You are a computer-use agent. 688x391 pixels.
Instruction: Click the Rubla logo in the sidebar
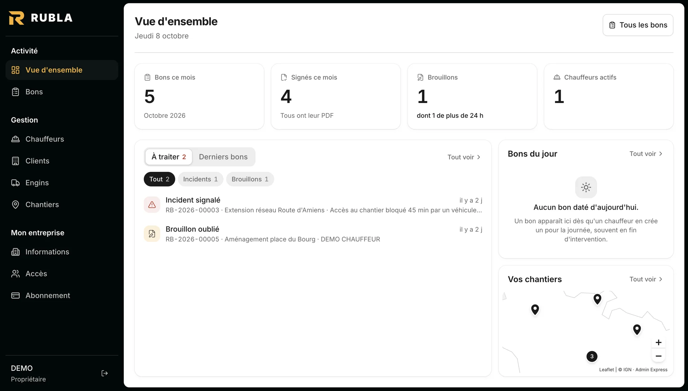click(41, 18)
